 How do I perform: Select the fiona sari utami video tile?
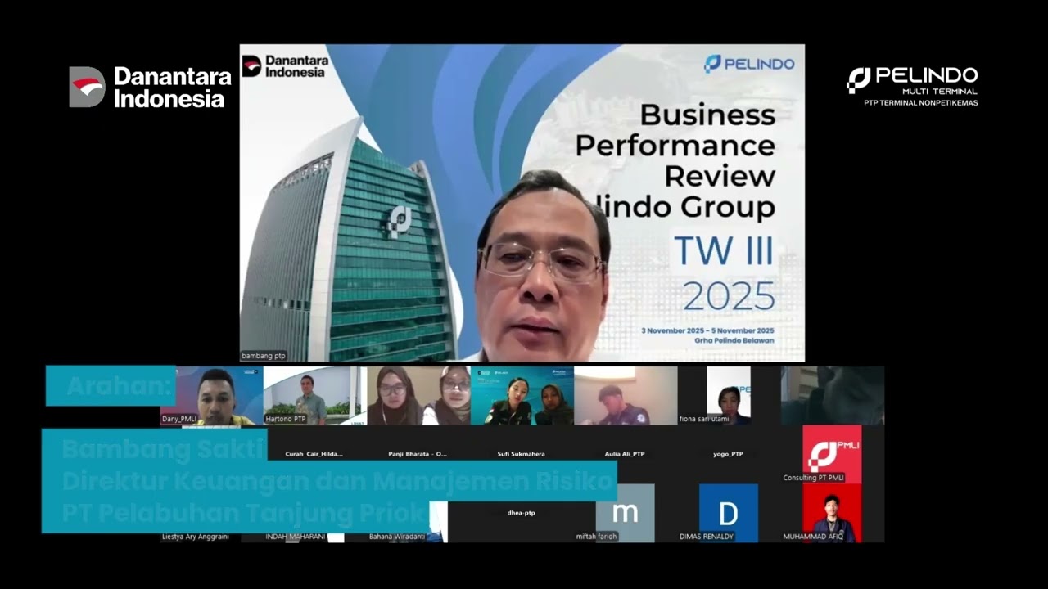[x=729, y=396]
